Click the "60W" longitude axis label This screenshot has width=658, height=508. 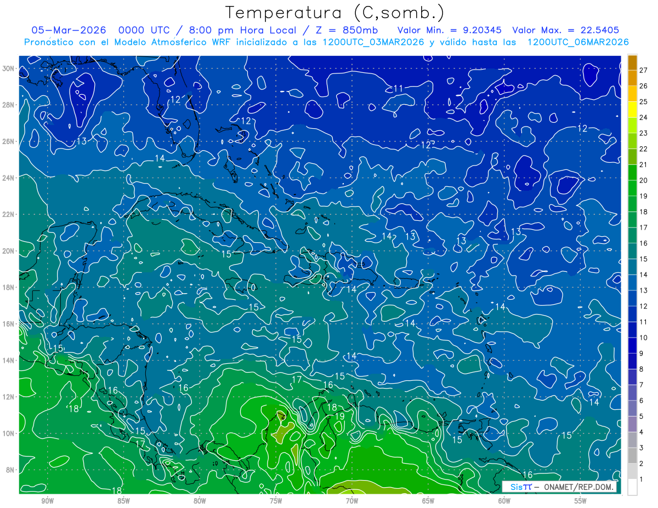pos(504,501)
